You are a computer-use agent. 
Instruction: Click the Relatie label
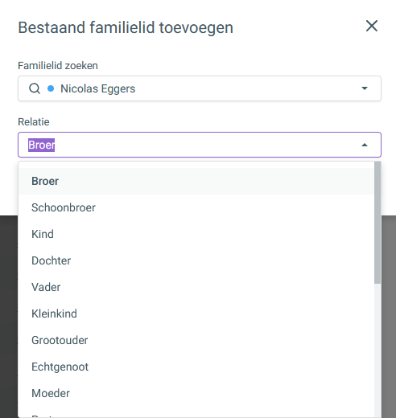(34, 122)
